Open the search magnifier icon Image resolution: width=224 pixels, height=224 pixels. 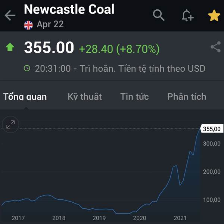(x=159, y=15)
